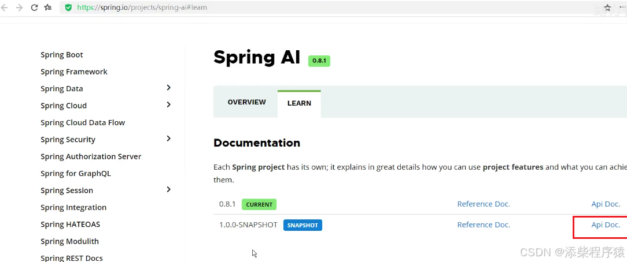
Task: Switch to the OVERVIEW tab
Action: pos(247,102)
